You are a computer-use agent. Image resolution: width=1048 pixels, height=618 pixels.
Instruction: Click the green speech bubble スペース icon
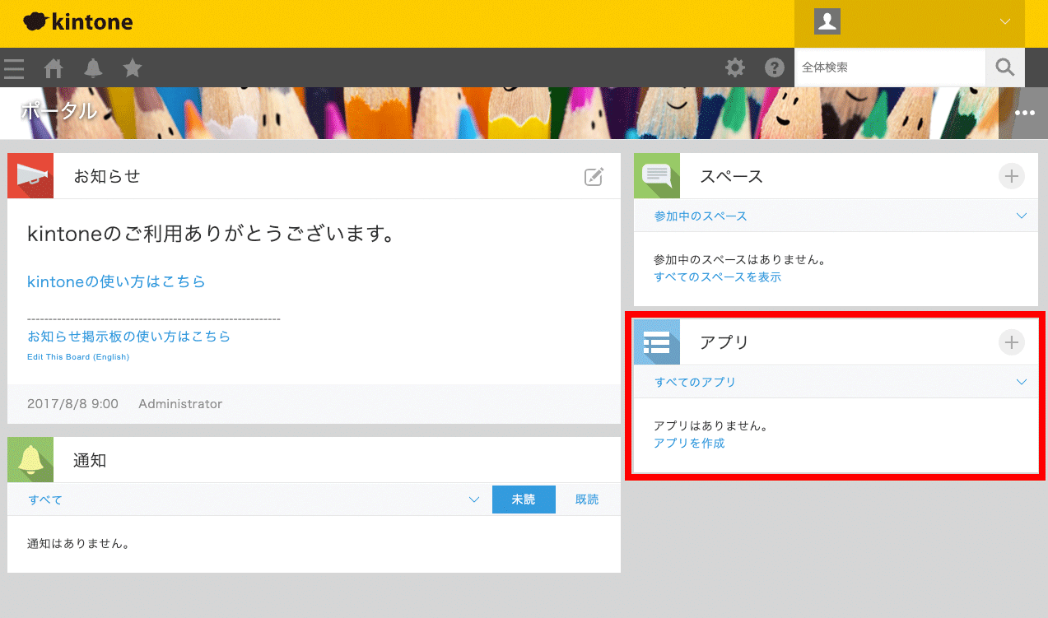pos(657,176)
